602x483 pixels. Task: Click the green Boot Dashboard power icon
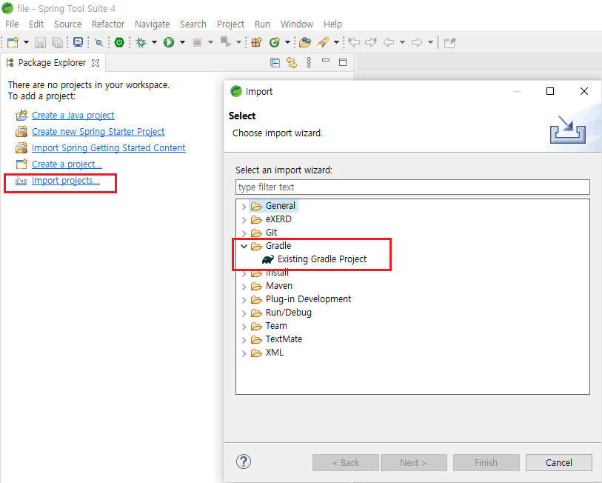tap(119, 42)
